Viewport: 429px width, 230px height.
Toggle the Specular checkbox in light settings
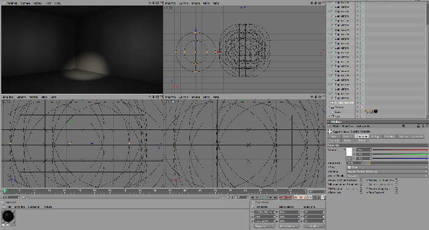point(361,193)
